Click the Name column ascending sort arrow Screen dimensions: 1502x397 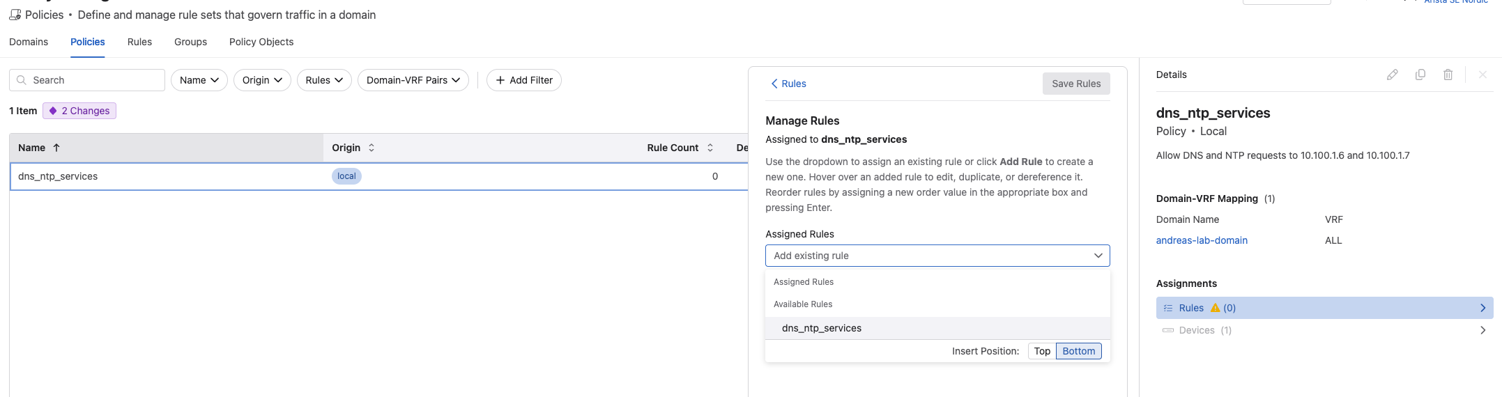(x=56, y=148)
